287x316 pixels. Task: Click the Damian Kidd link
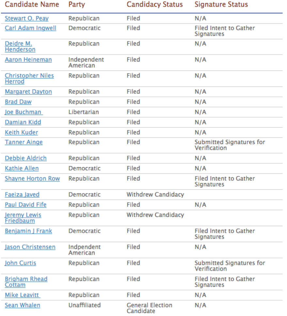[23, 122]
